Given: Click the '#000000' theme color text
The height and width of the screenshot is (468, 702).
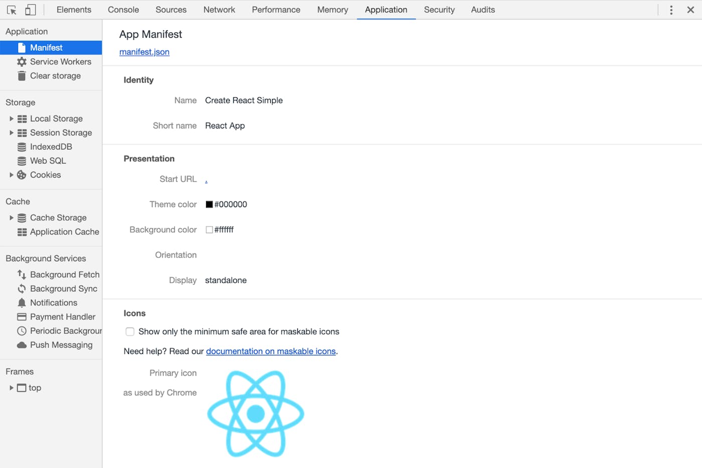Looking at the screenshot, I should point(231,204).
